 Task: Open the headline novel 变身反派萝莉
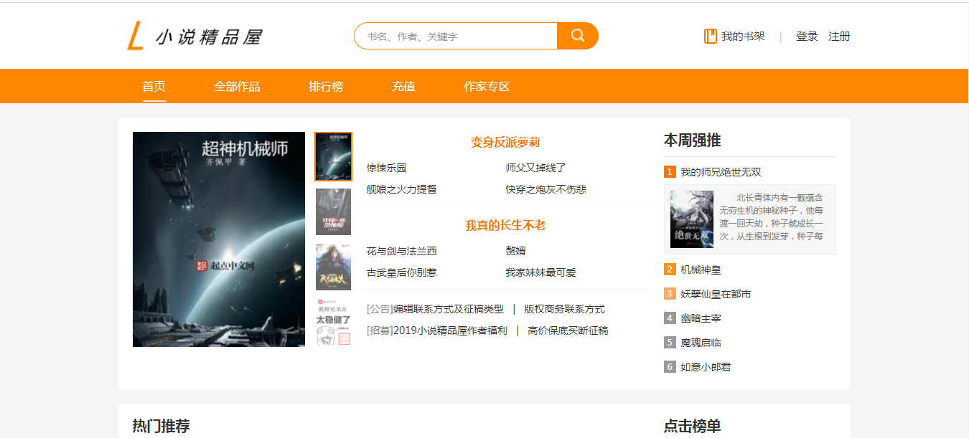coord(505,142)
